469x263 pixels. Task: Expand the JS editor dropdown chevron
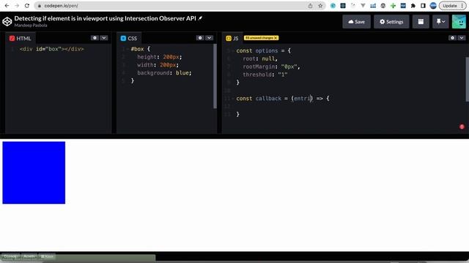pyautogui.click(x=461, y=38)
